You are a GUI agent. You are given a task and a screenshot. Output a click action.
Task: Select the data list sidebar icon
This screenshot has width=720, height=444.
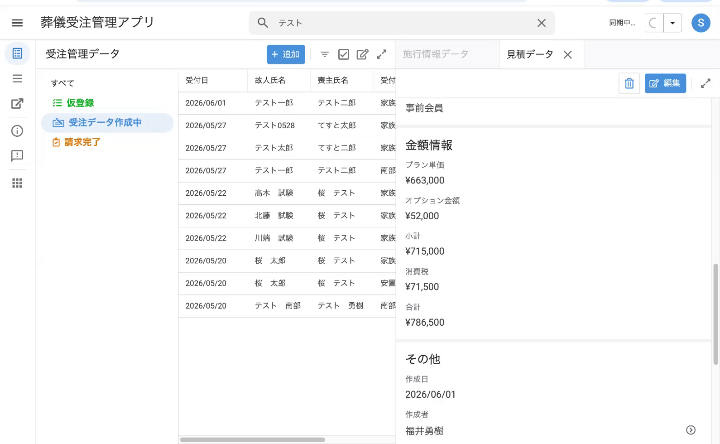pyautogui.click(x=17, y=53)
